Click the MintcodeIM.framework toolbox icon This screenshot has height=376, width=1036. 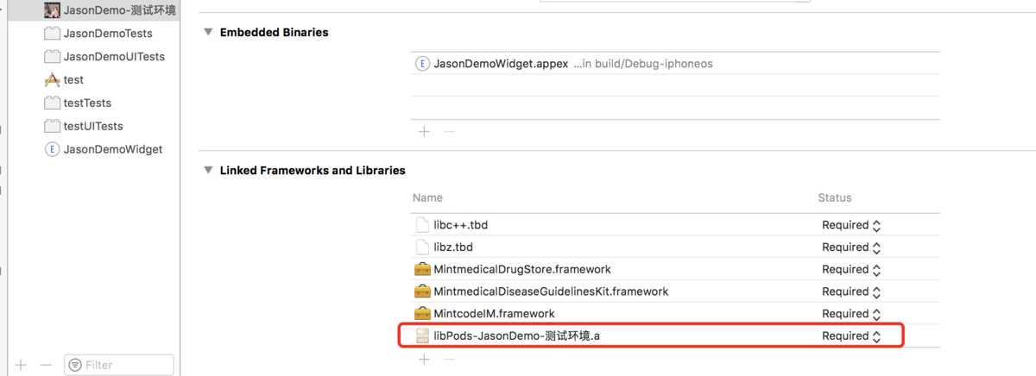click(x=422, y=314)
